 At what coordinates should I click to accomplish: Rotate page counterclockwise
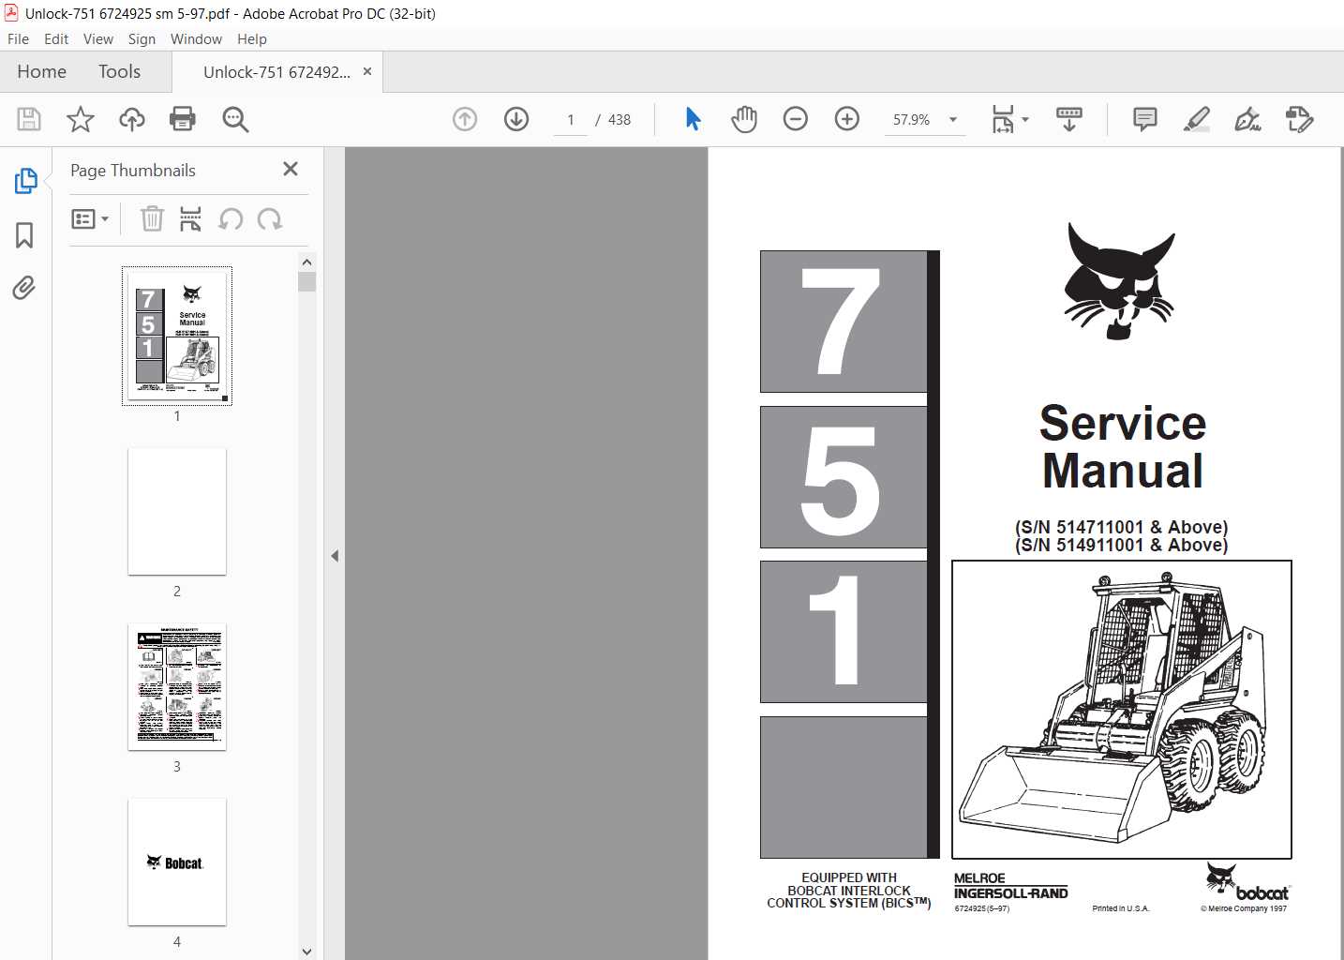coord(231,219)
